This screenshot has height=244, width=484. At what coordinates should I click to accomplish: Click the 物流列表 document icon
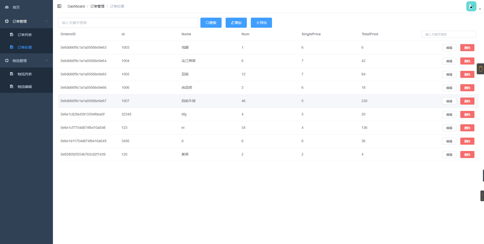[12, 74]
